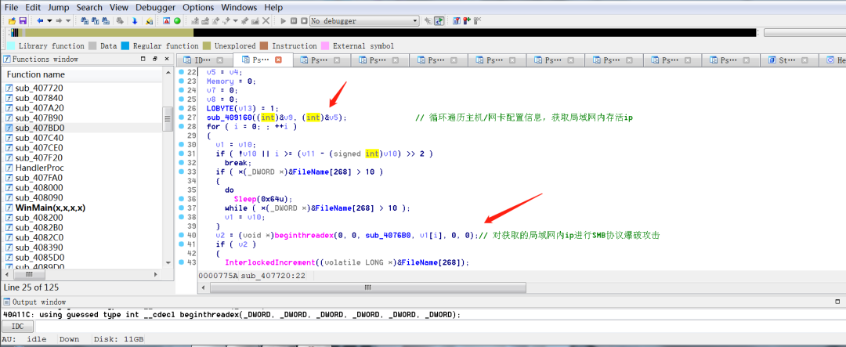Screen dimensions: 846x347
Task: Click the Functions window vertical scrollbar
Action: (x=167, y=157)
